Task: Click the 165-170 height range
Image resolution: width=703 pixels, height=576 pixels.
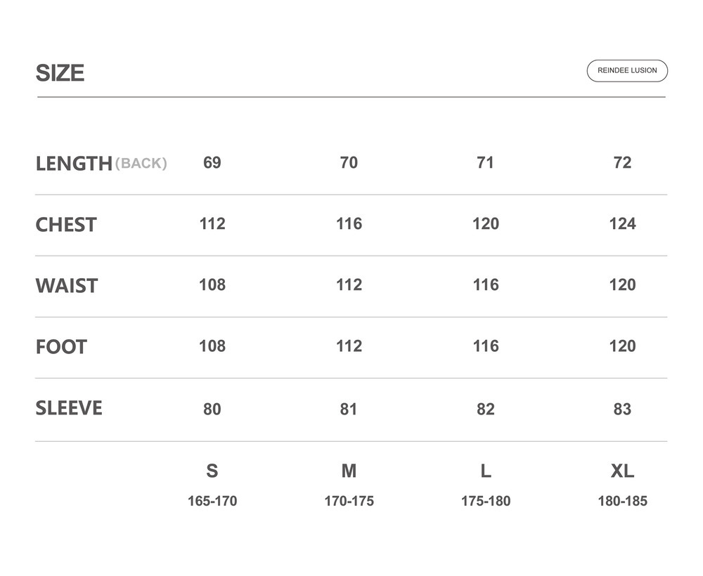Action: tap(212, 502)
